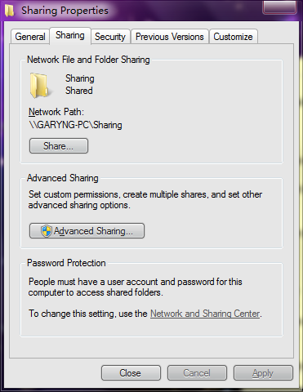The height and width of the screenshot is (392, 303).
Task: Click the Cancel button
Action: point(197,373)
